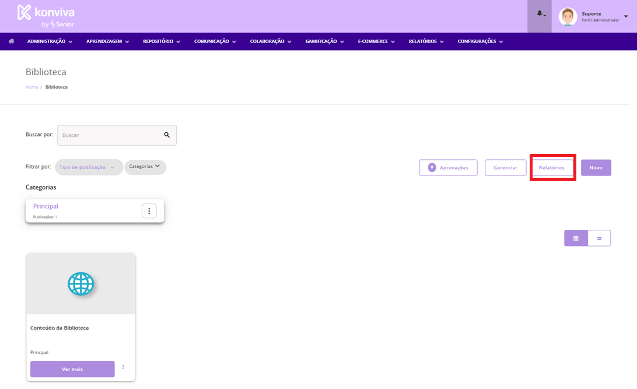Expand the Categorias filter dropdown
This screenshot has height=389, width=637.
click(145, 167)
